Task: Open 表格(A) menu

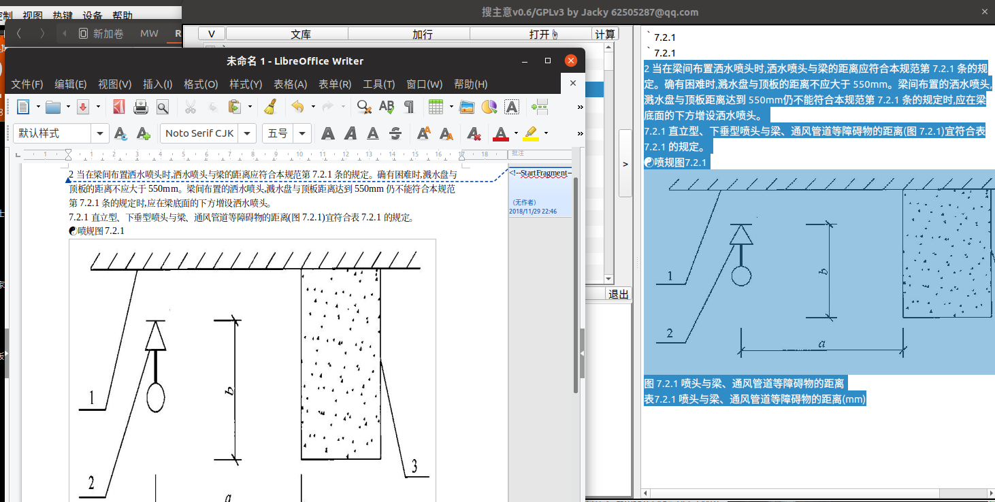Action: [290, 84]
